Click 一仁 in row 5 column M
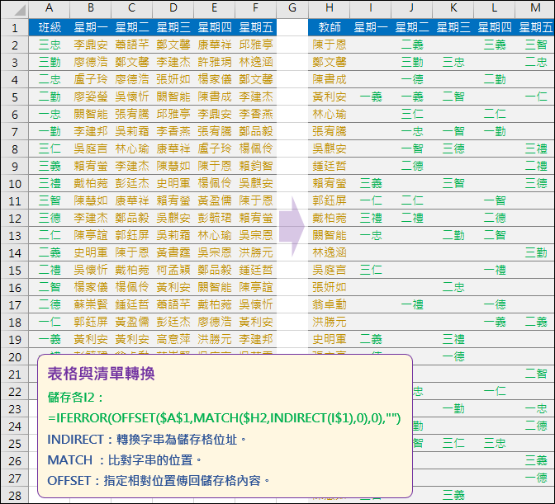Viewport: 555px width, 504px height. 535,97
